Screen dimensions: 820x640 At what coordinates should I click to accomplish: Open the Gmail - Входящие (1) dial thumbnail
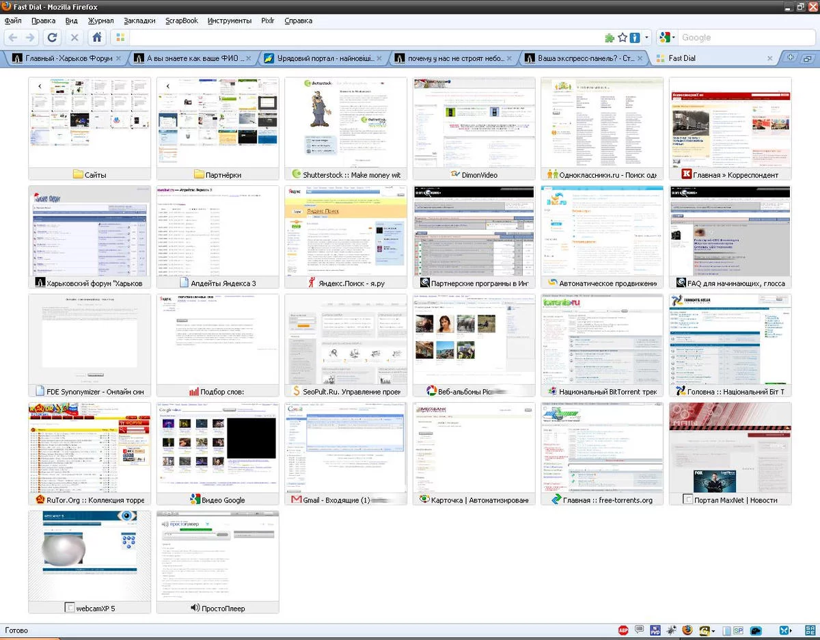click(x=346, y=454)
